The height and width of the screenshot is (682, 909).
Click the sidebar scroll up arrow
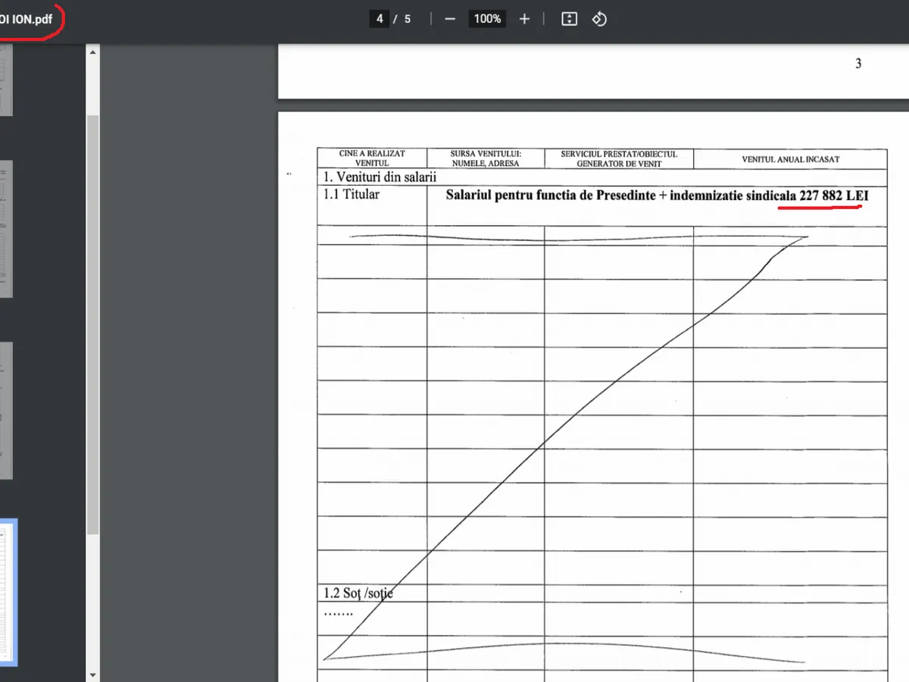pos(93,52)
